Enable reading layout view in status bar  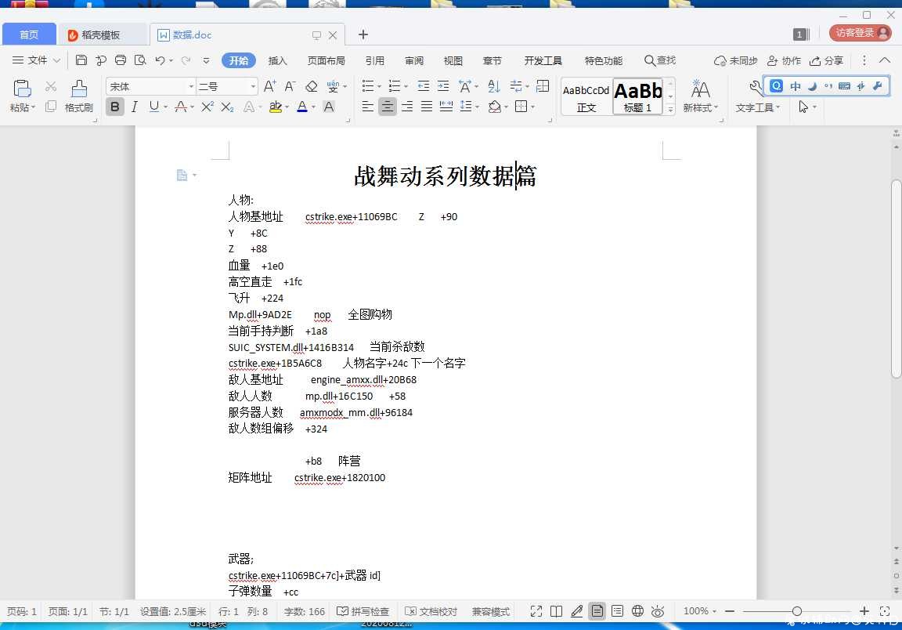[x=556, y=611]
